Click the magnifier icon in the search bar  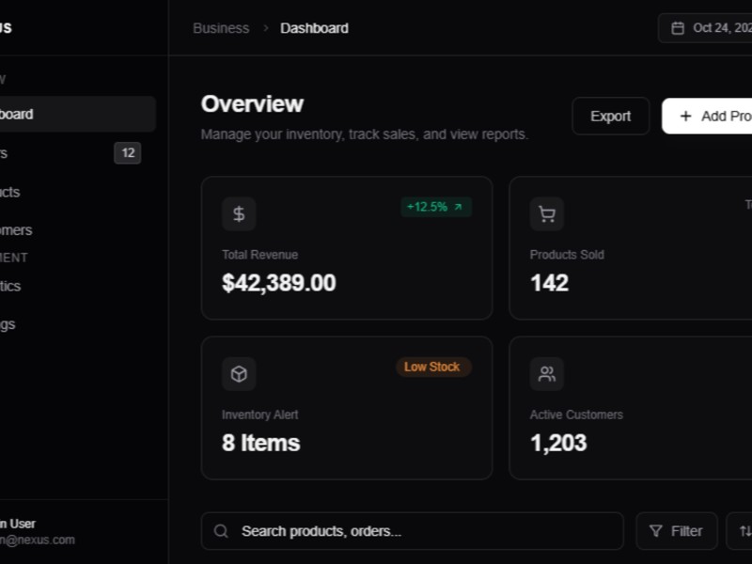221,531
